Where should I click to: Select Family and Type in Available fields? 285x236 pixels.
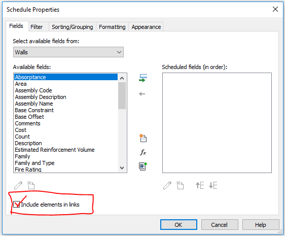click(x=34, y=163)
